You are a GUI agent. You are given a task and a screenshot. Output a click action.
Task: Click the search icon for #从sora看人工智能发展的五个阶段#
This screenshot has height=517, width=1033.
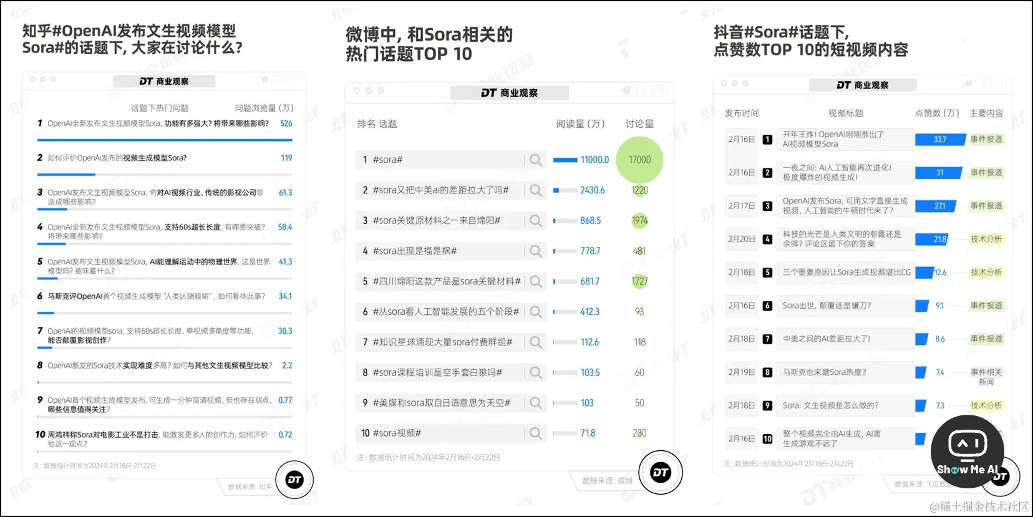[536, 312]
